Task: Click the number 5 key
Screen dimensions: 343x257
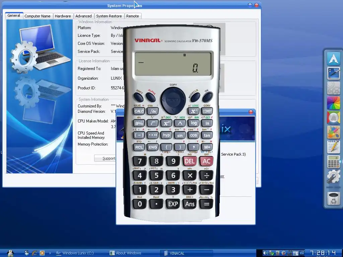Action: point(156,175)
